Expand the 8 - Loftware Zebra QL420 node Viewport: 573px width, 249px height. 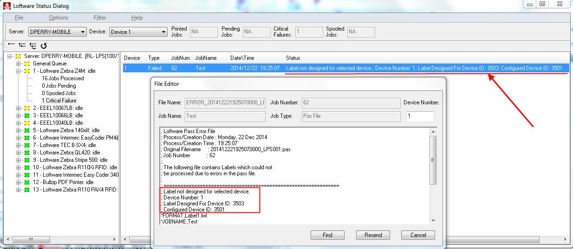19,153
